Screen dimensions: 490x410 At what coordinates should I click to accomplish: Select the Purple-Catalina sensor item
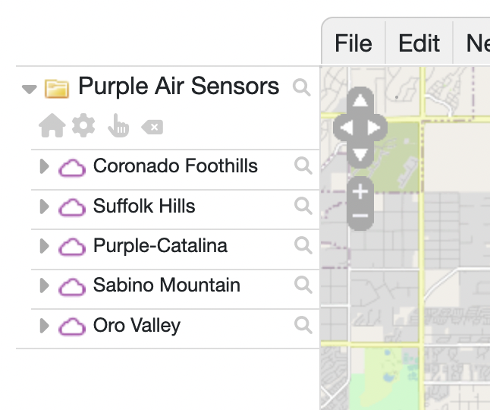160,246
